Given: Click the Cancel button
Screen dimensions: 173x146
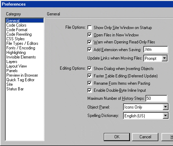Looking at the screenshot, I should pyautogui.click(x=145, y=137).
